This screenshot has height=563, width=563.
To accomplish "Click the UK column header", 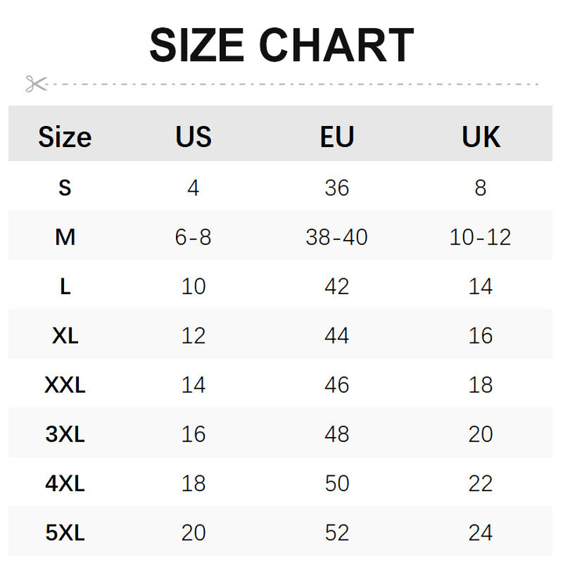I will 480,137.
